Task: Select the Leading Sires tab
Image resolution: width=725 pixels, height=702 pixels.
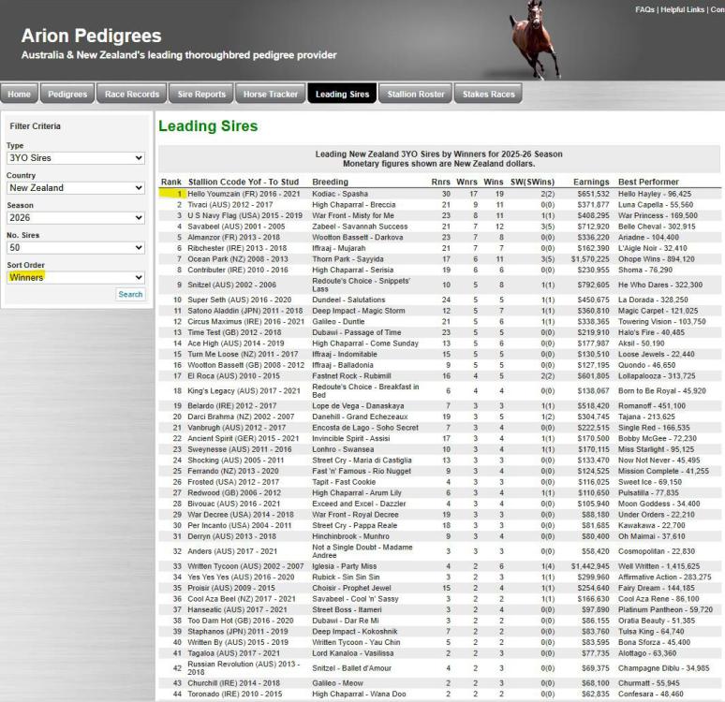Action: click(343, 94)
